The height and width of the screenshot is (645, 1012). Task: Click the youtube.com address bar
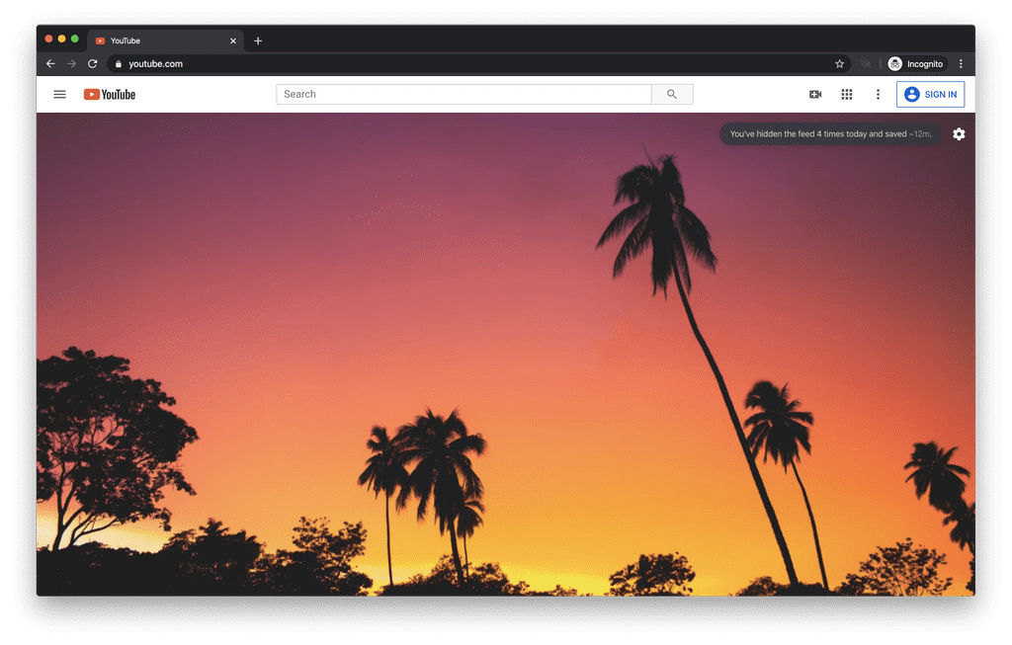(477, 64)
